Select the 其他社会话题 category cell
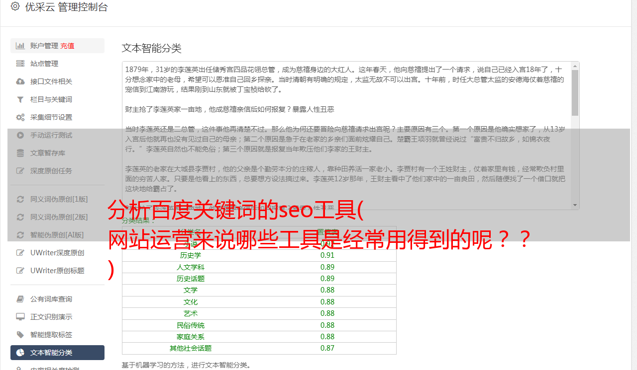Screen dimensions: 637x370 [191, 348]
